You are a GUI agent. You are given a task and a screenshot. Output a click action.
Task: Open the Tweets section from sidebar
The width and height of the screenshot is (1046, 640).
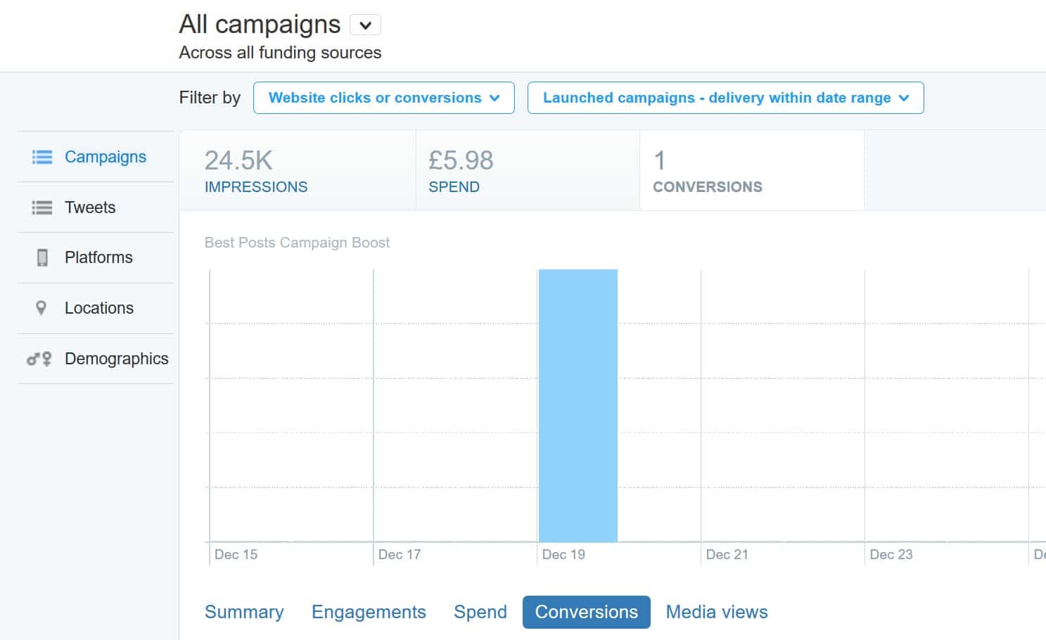click(x=89, y=207)
